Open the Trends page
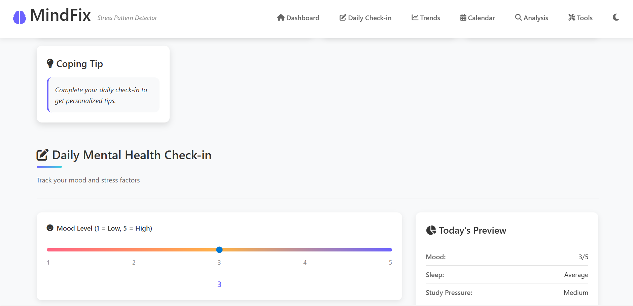 pyautogui.click(x=426, y=18)
